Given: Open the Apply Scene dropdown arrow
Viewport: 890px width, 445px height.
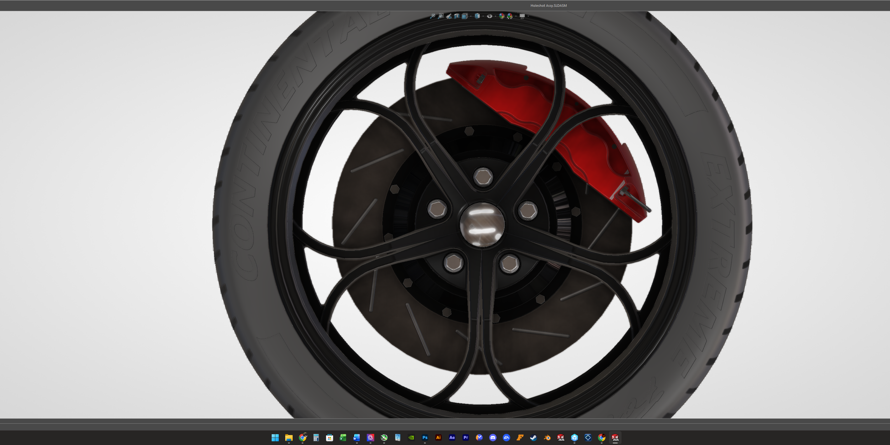Looking at the screenshot, I should point(516,16).
